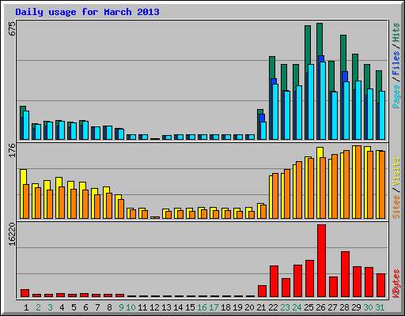Image resolution: width=405 pixels, height=316 pixels.
Task: Click the 16220 axis value
Action: pyautogui.click(x=12, y=235)
